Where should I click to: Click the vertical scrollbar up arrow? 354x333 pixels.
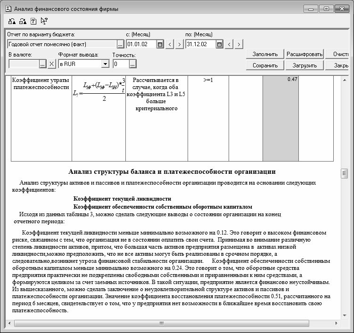[x=345, y=81]
